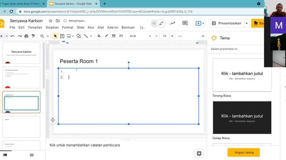
Task: Open the new slide layout dropdown
Action: click(x=7, y=36)
